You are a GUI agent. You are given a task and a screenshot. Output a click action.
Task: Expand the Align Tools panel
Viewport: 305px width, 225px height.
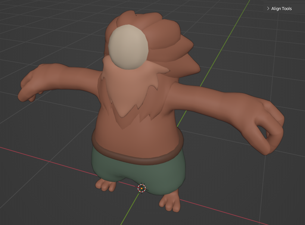pos(268,9)
